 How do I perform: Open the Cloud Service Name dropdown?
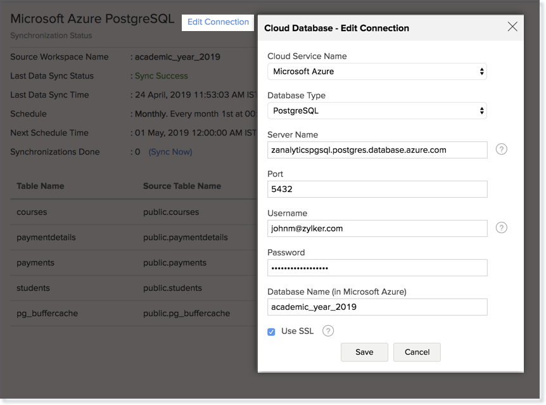377,72
